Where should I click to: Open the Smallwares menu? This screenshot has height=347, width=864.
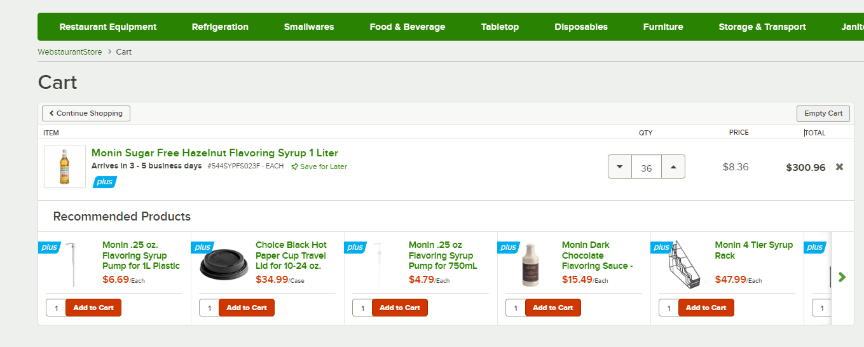point(309,27)
